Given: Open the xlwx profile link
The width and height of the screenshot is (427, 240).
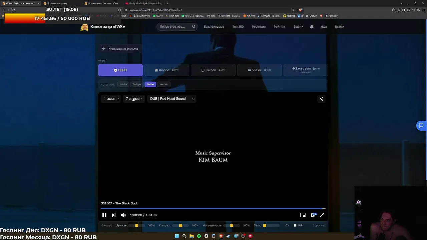Looking at the screenshot, I should point(324,27).
